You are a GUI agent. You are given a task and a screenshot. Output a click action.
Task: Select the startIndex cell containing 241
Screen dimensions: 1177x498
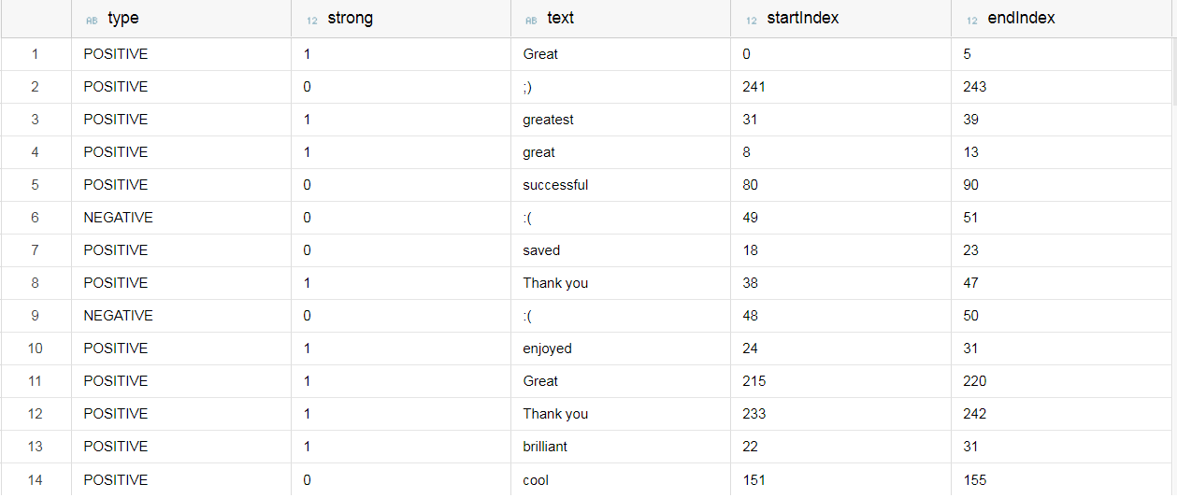tap(840, 87)
